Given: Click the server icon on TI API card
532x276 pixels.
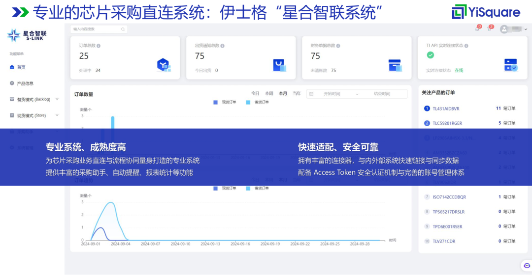Looking at the screenshot, I should click(511, 65).
